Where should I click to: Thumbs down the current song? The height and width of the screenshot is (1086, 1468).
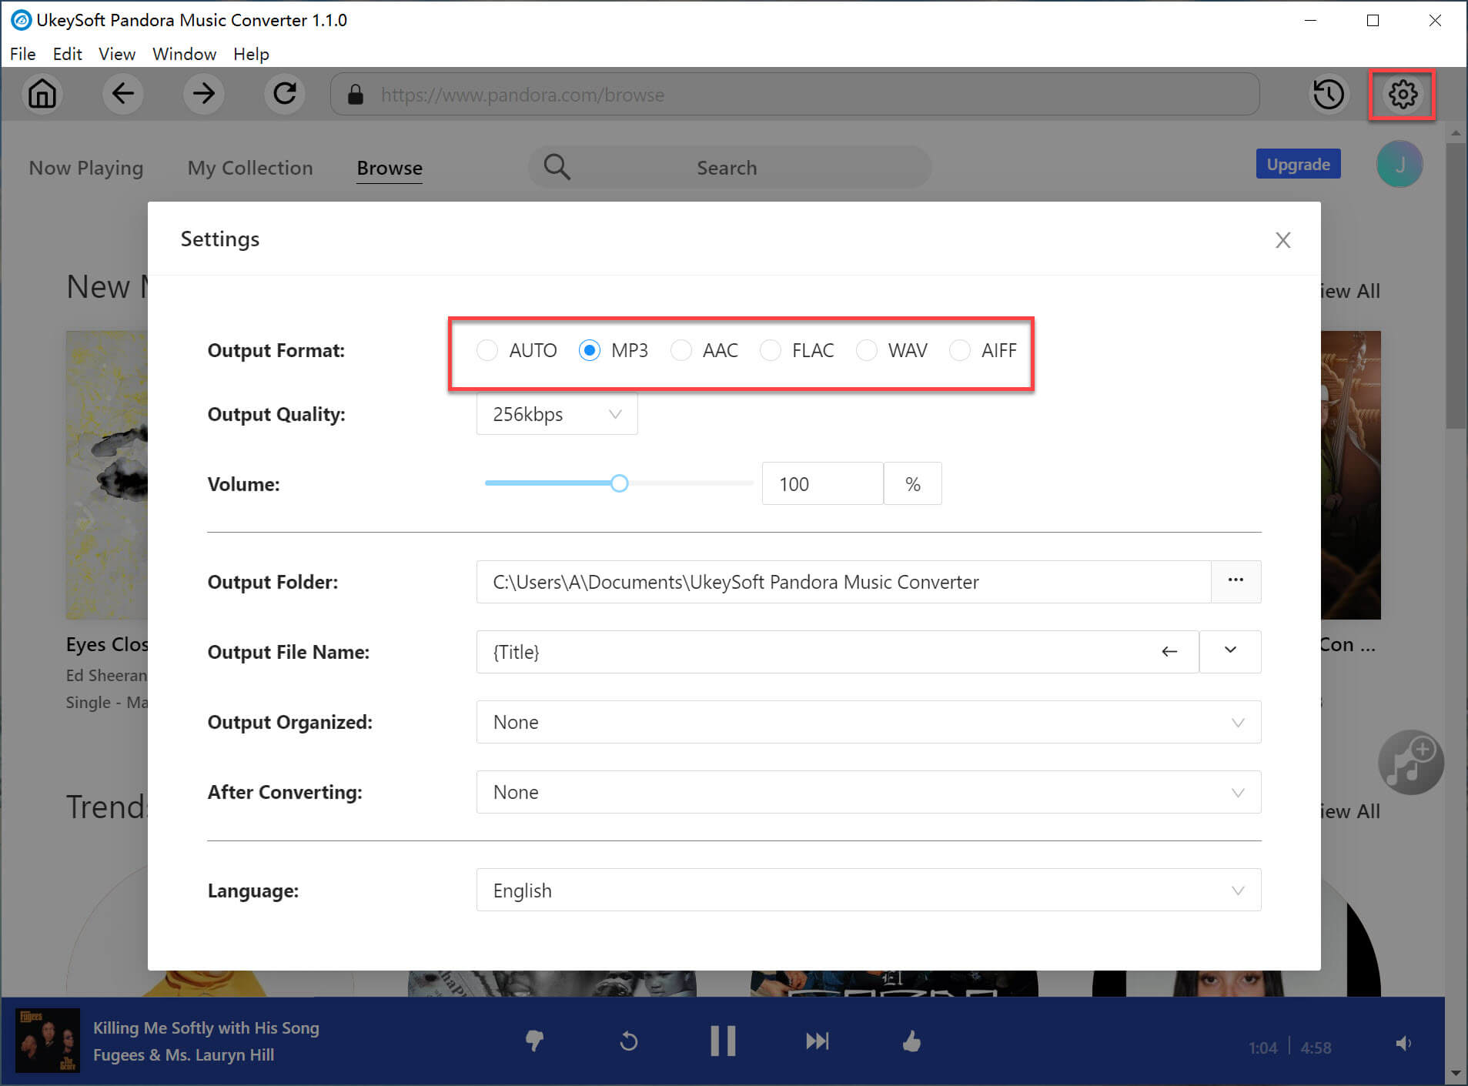[534, 1041]
